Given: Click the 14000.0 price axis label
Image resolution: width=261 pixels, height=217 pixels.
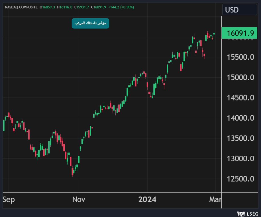Looking at the screenshot, I should pyautogui.click(x=241, y=118).
